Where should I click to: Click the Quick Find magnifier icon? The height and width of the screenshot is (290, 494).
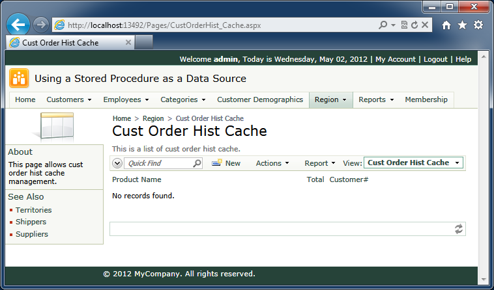click(197, 163)
